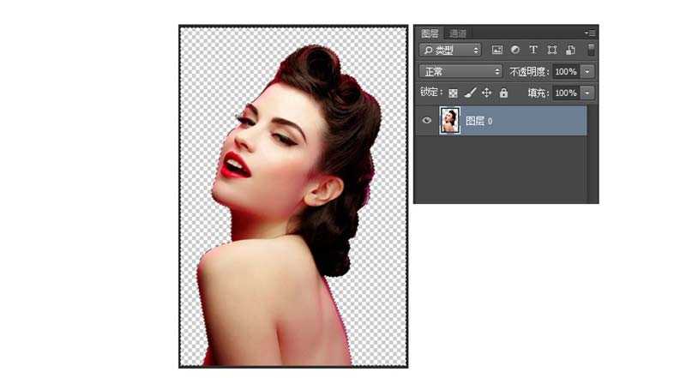Image resolution: width=686 pixels, height=378 pixels.
Task: Click the 填充 fill value field
Action: 566,93
